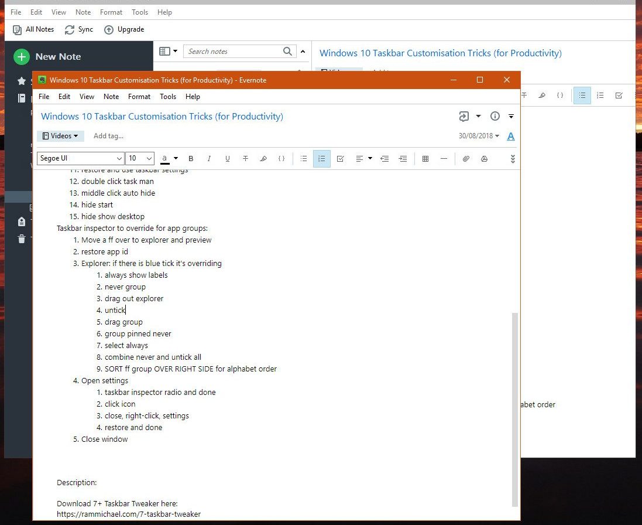Open Shortcuts star icon in sidebar
This screenshot has width=642, height=525.
[x=22, y=81]
